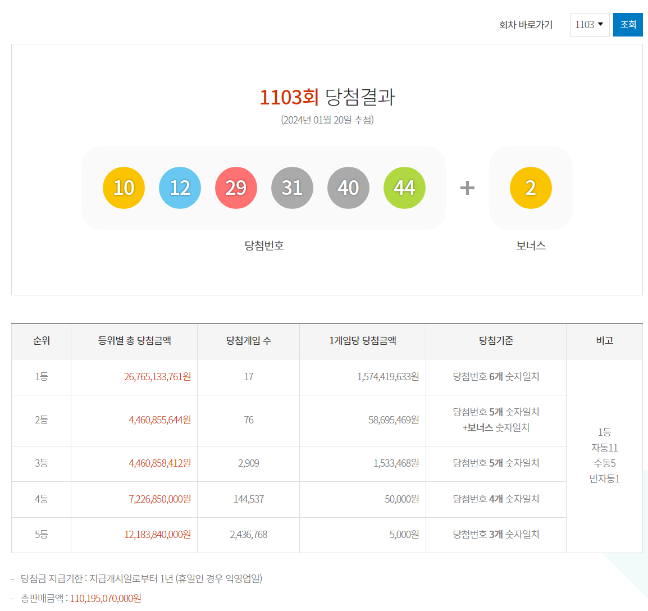Click per-game prize 58,695,469원

coord(394,420)
